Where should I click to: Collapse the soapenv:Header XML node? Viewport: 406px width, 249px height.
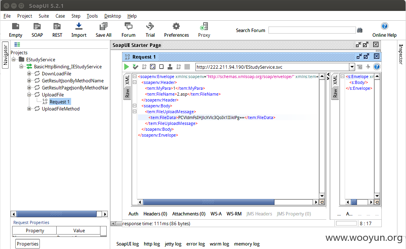tap(135, 82)
